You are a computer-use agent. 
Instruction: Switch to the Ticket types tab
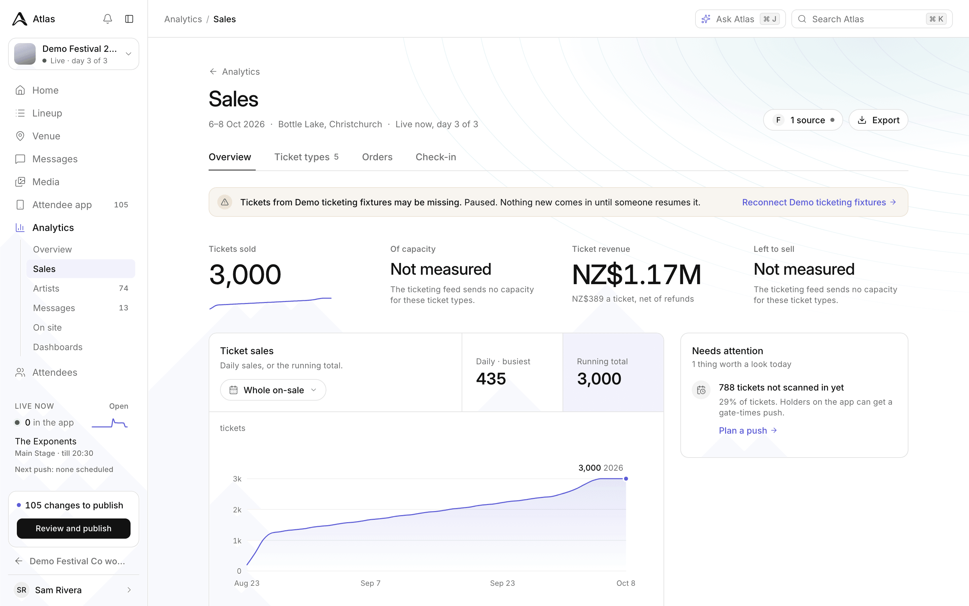(x=306, y=157)
